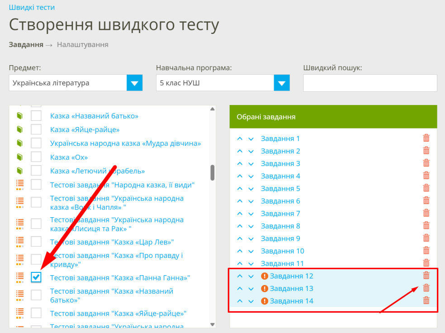Open the Швидкі тести link

coord(32,8)
